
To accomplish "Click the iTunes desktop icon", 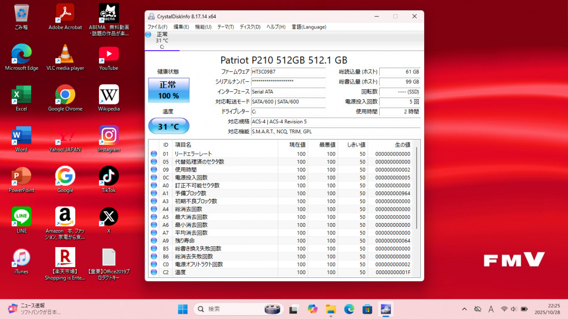I will (21, 259).
